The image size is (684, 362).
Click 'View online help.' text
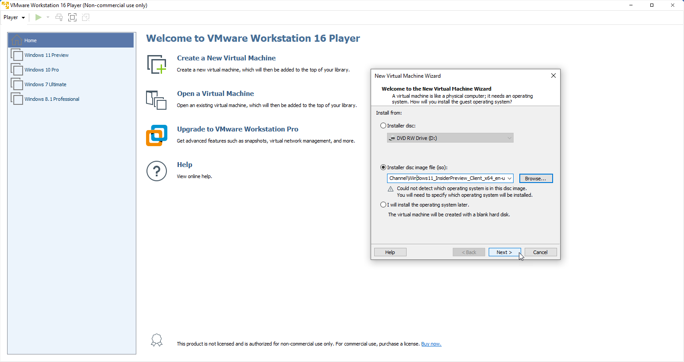(194, 176)
